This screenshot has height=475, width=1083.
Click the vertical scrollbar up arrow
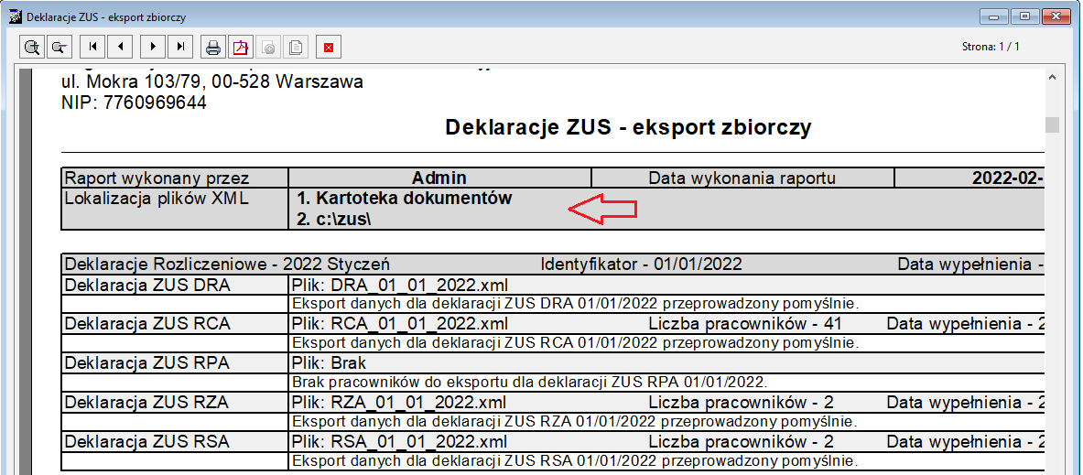pyautogui.click(x=1052, y=79)
